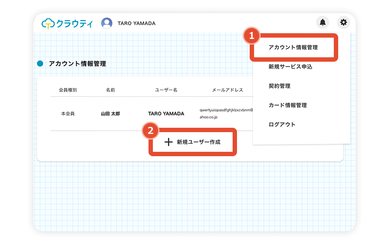
Task: Select アカウント情報管理 in the dropdown menu
Action: [x=293, y=48]
